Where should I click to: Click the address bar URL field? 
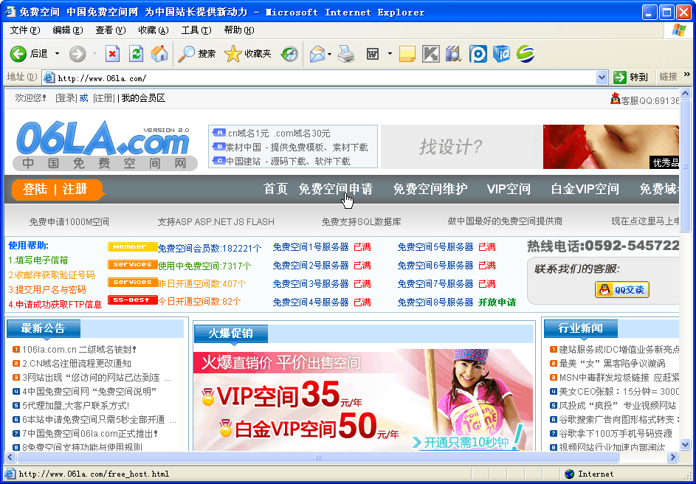pos(325,77)
